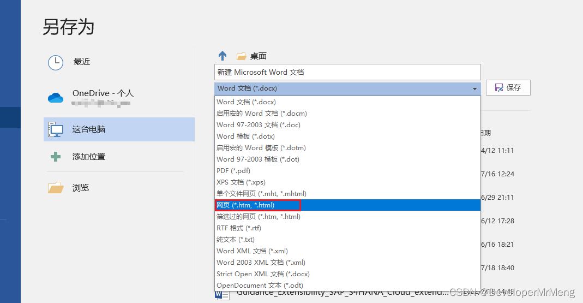Click the 桌面 folder path label
Image resolution: width=583 pixels, height=303 pixels.
[x=259, y=56]
